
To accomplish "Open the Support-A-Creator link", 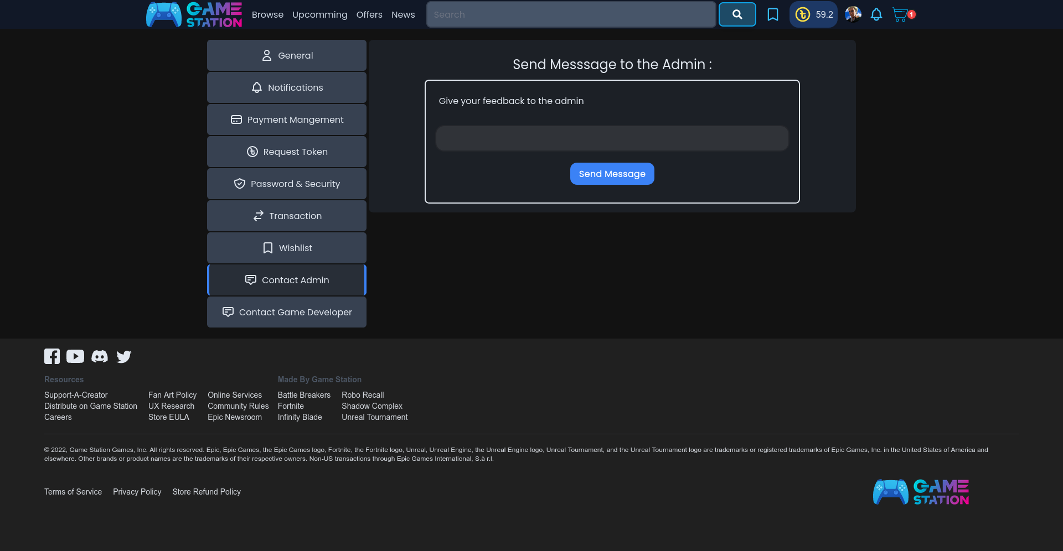I will click(x=76, y=395).
